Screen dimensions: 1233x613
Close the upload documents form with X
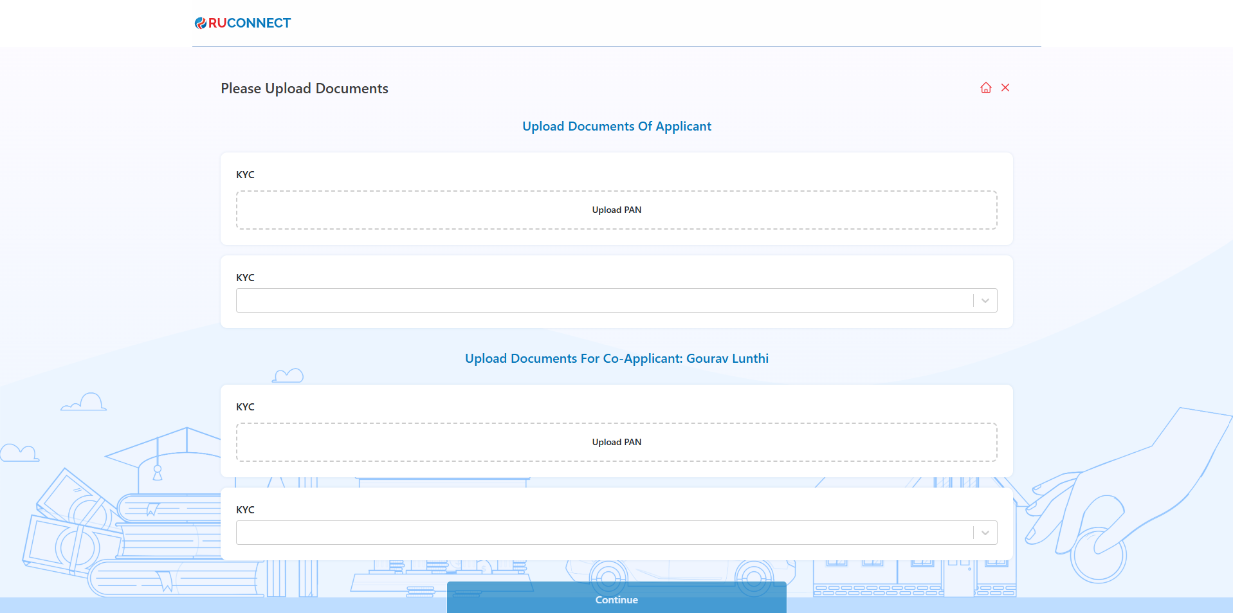(x=1005, y=87)
